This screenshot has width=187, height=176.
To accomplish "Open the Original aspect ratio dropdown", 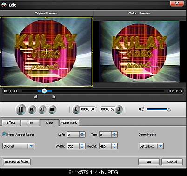I will click(x=18, y=146).
